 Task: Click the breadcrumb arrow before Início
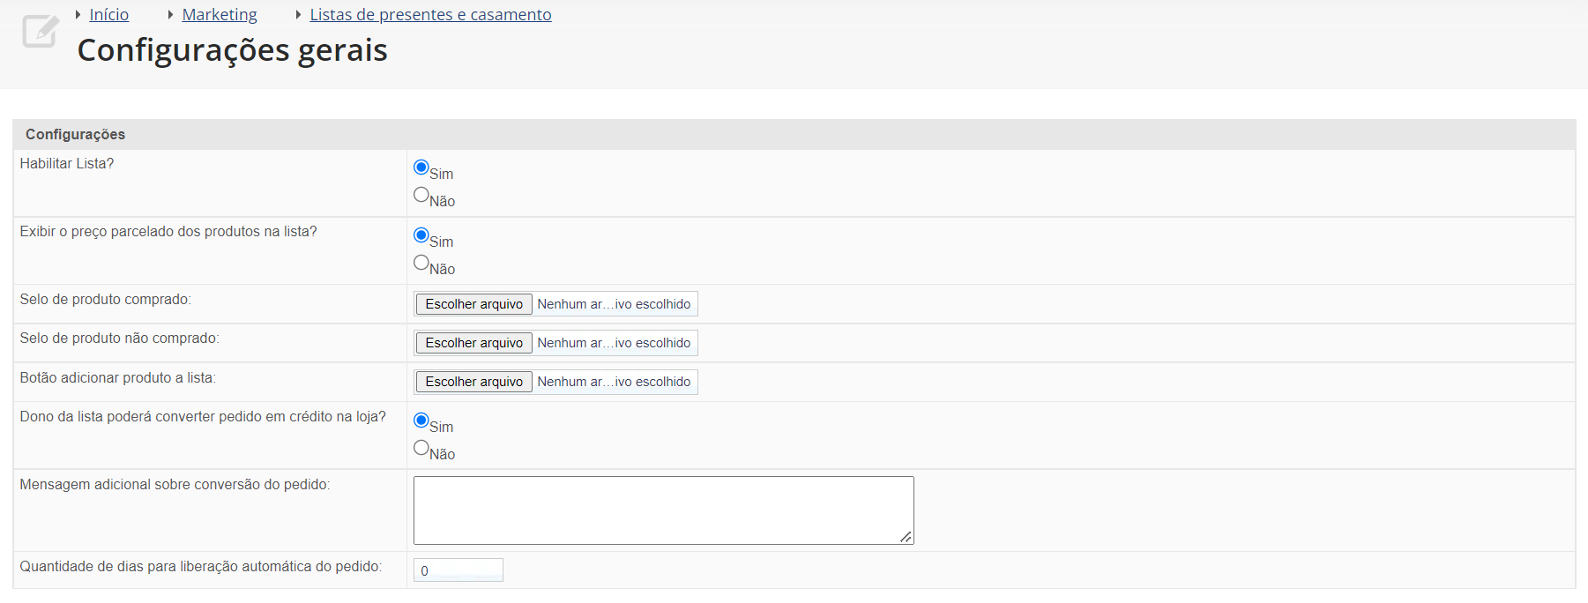(78, 15)
